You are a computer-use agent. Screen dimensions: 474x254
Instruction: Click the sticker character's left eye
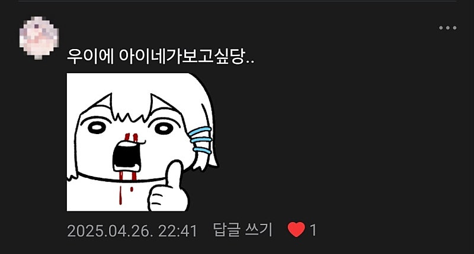coord(97,128)
